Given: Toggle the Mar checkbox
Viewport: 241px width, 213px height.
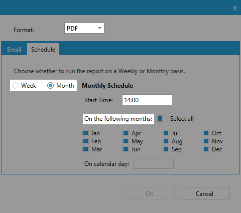Looking at the screenshot, I should 85,149.
